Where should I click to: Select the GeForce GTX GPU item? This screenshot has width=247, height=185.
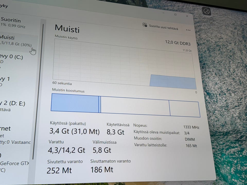click(14, 164)
